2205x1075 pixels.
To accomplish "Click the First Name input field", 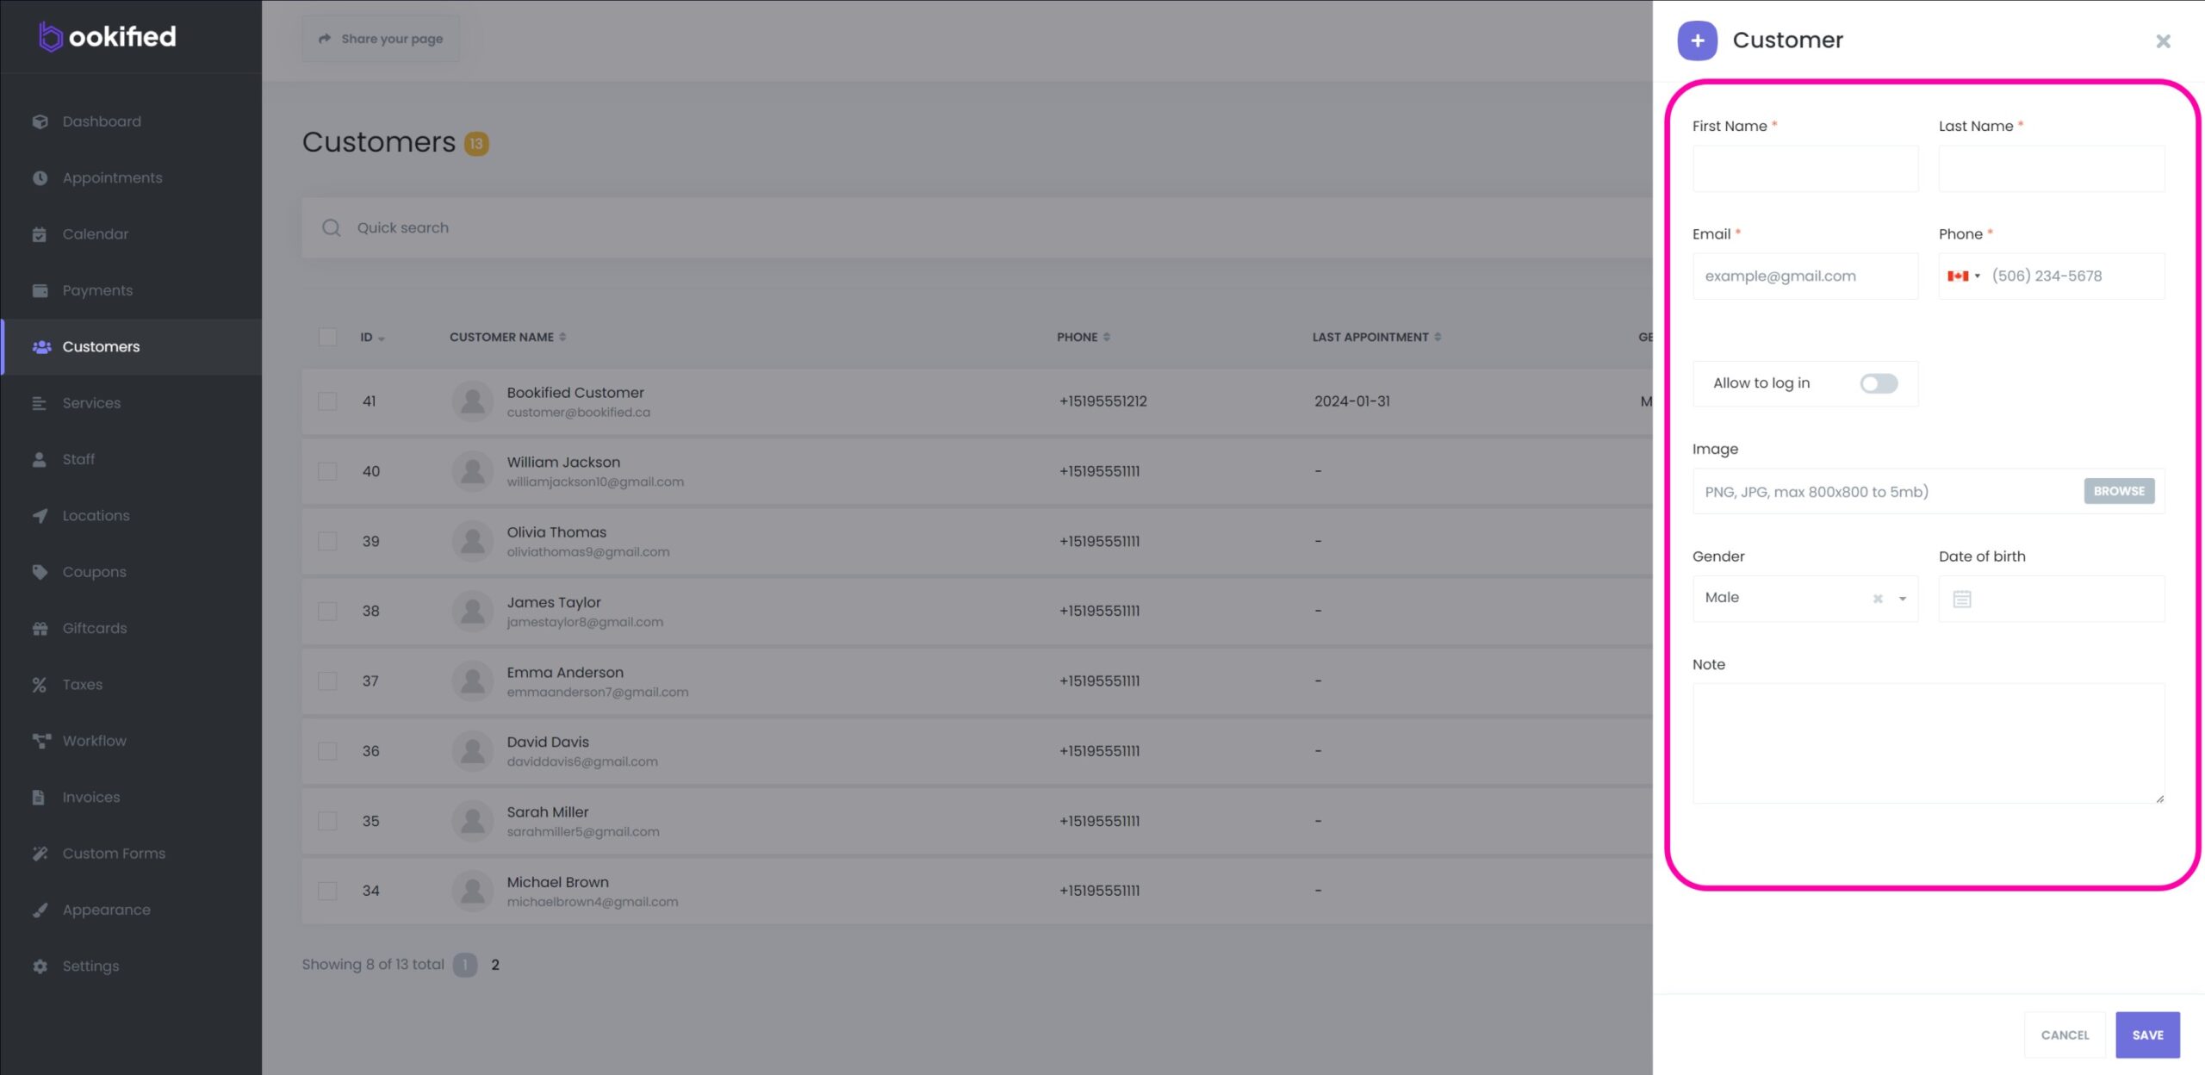I will [x=1805, y=169].
